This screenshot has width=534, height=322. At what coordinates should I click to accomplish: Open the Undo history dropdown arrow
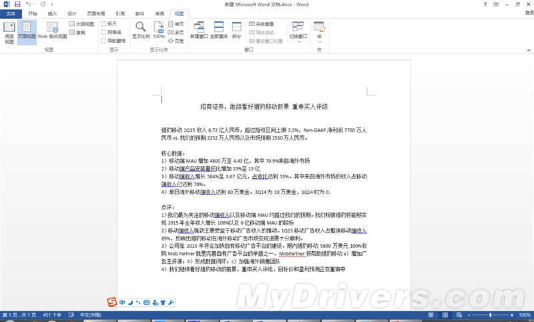(34, 5)
